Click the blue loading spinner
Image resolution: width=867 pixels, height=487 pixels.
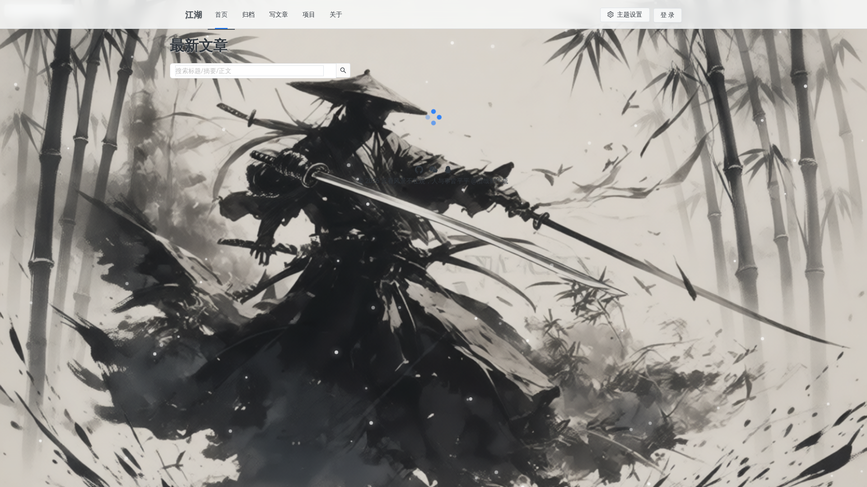(x=433, y=117)
